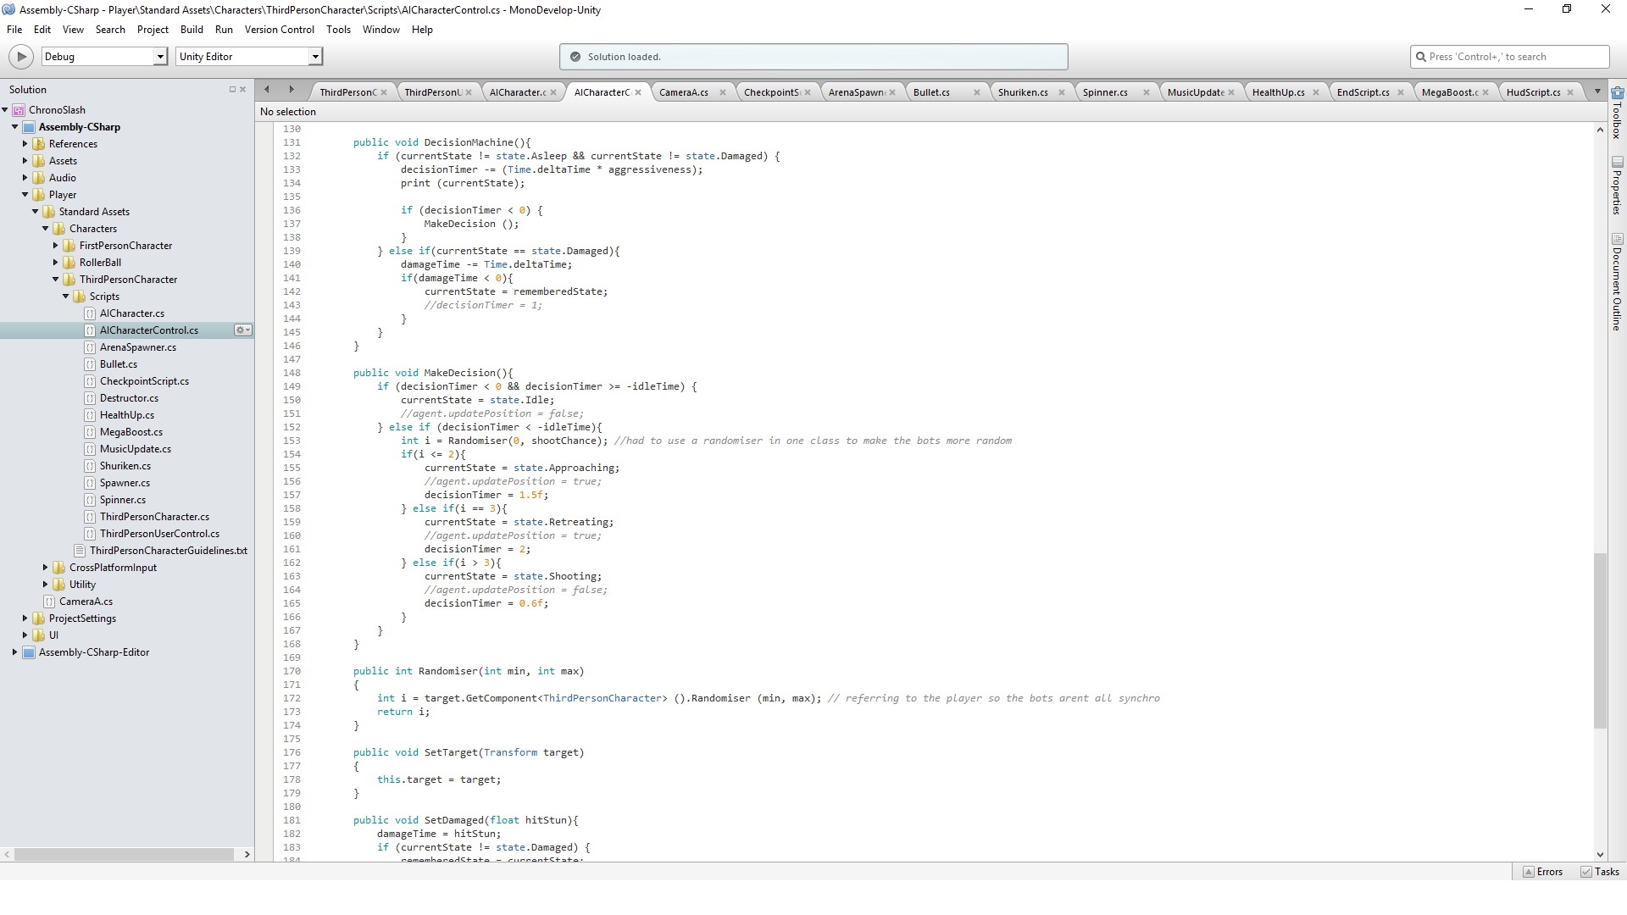This screenshot has width=1627, height=915.
Task: Close the Solution panel with X icon
Action: pyautogui.click(x=243, y=90)
